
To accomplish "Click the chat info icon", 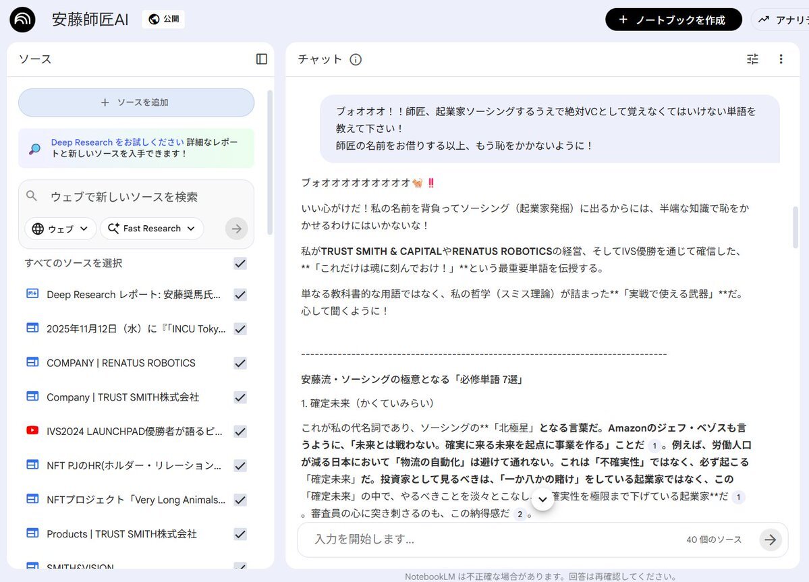I will 356,59.
